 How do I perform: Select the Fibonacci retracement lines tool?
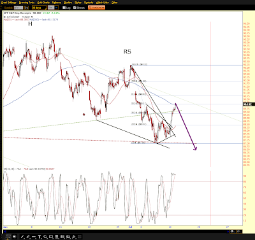pos(57,237)
